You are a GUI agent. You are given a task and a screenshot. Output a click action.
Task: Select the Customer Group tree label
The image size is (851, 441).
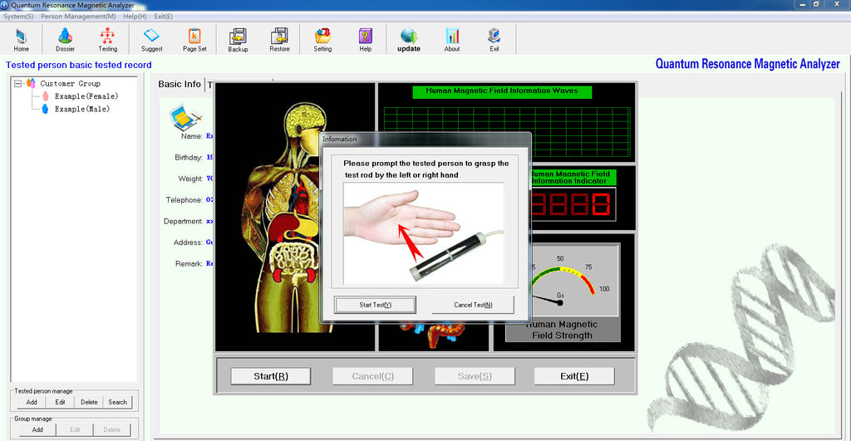70,84
